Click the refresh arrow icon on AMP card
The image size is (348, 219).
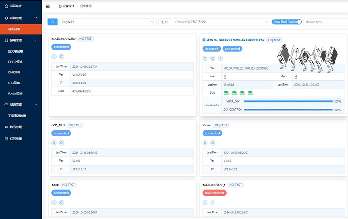point(61,202)
